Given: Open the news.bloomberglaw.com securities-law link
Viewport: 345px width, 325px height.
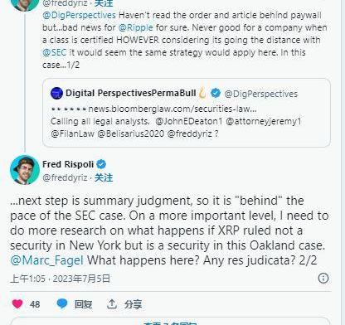Looking at the screenshot, I should pos(172,109).
